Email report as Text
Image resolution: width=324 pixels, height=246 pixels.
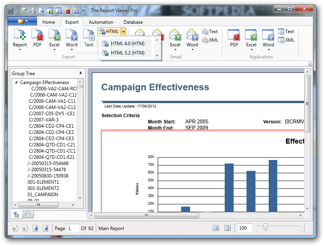[x=210, y=32]
